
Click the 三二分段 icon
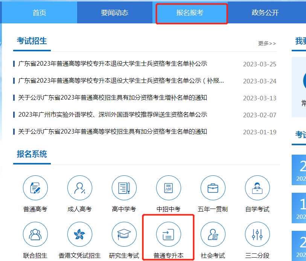[257, 234]
